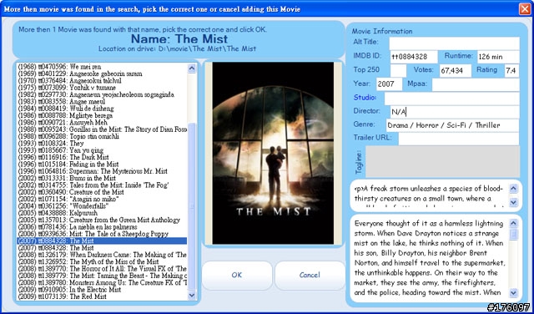This screenshot has height=314, width=534.
Task: Select (2002) Bums in the Mist entry
Action: point(102,179)
